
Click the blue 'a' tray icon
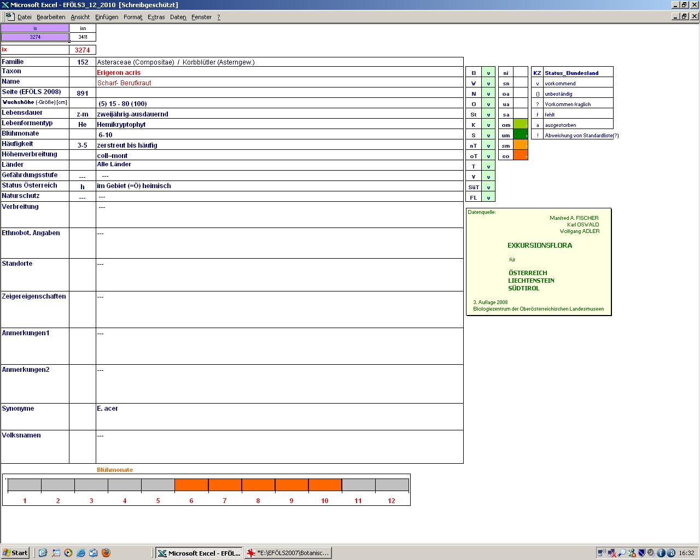[671, 553]
